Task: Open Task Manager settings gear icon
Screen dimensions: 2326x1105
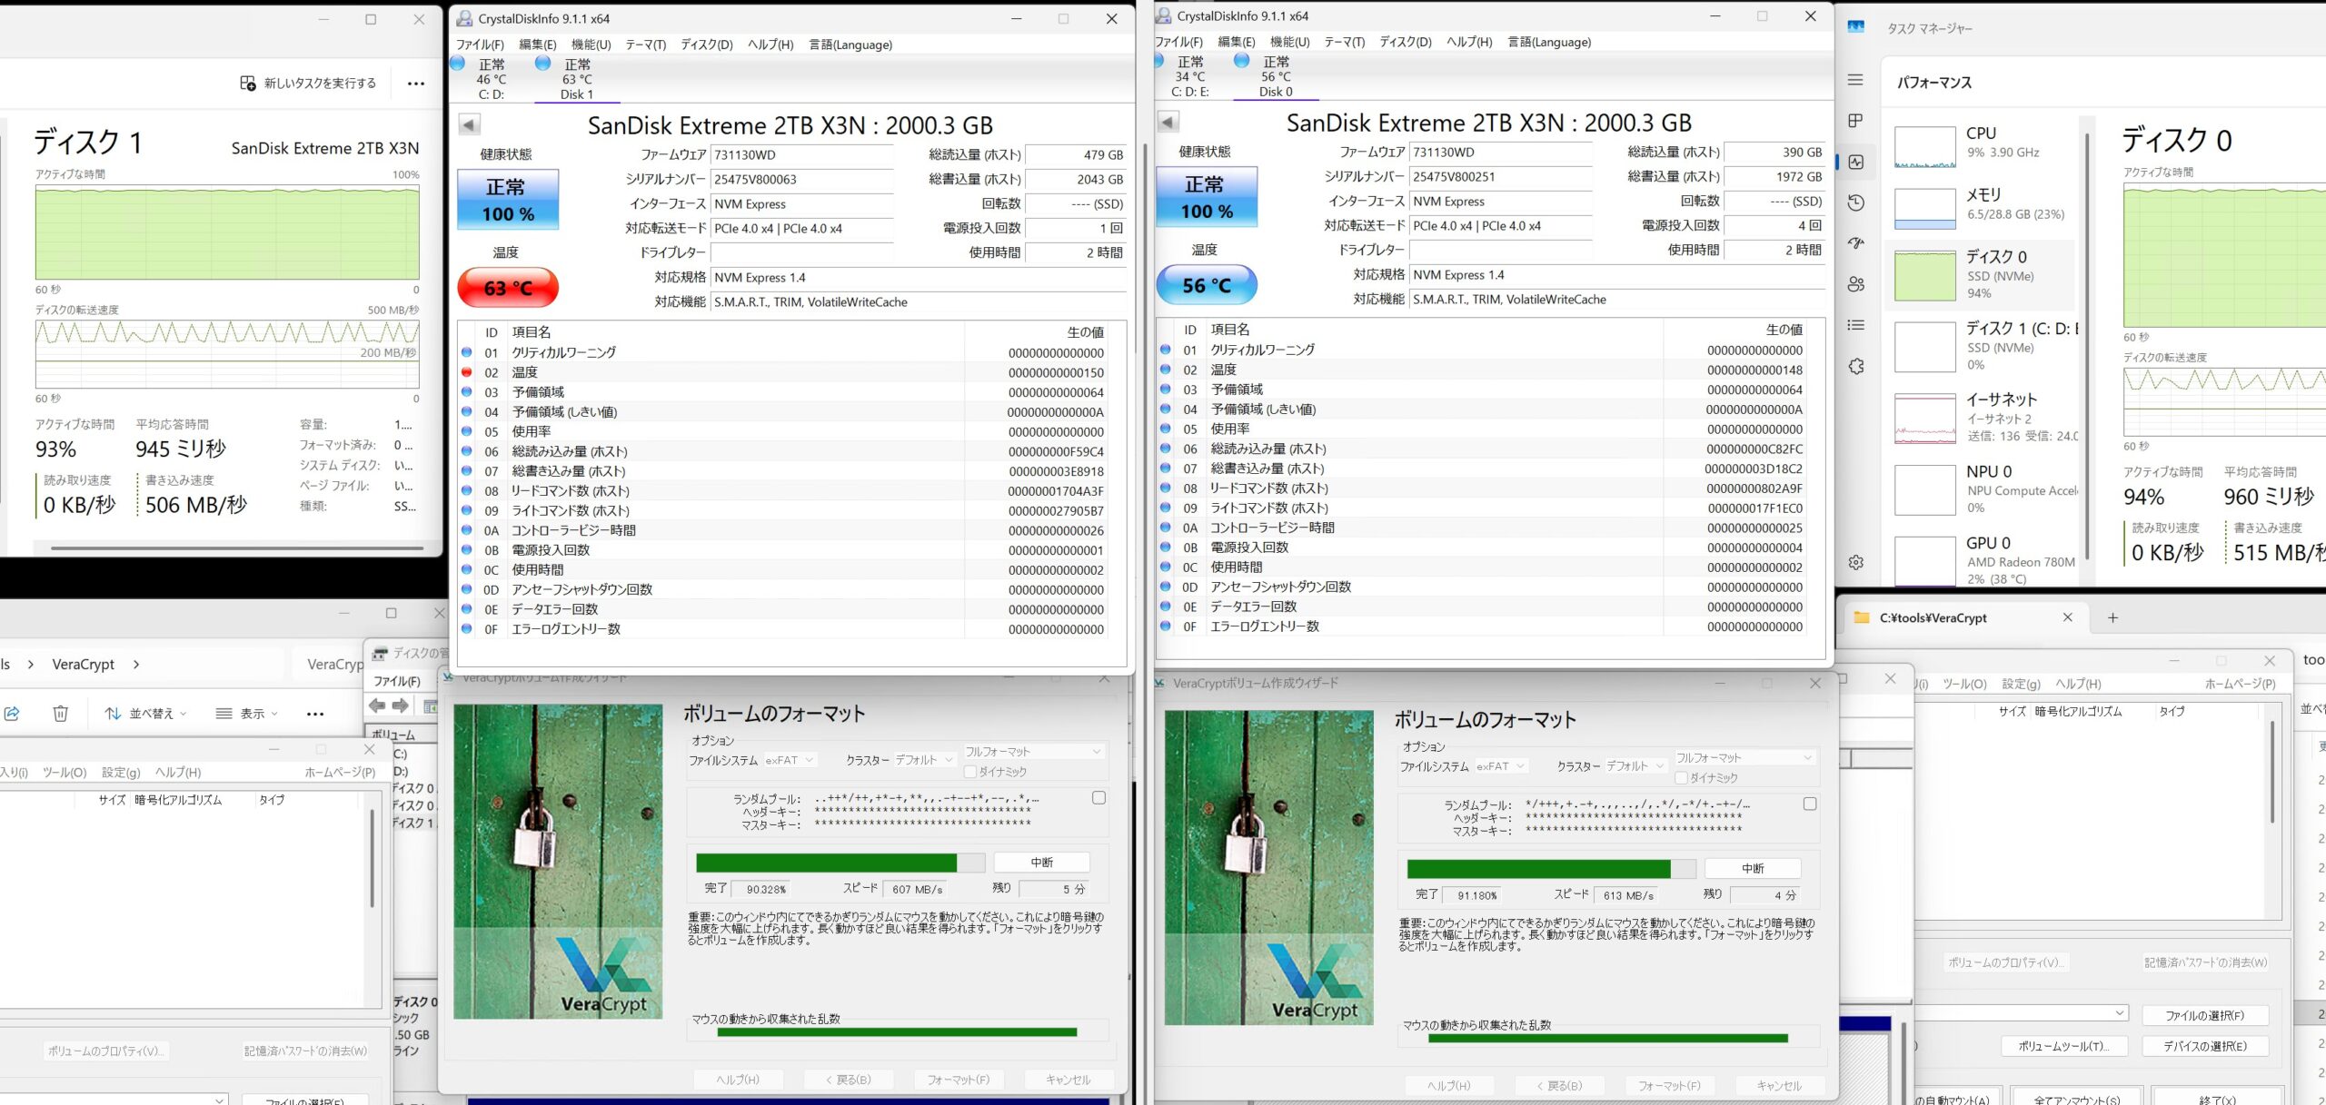Action: click(x=1855, y=562)
